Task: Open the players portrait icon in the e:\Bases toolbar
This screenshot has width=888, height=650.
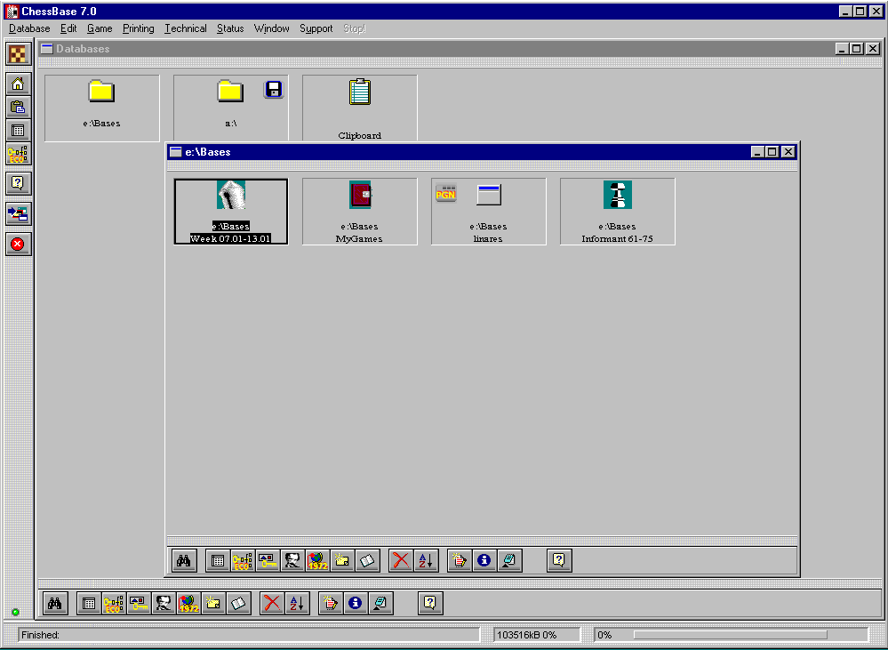Action: [x=292, y=560]
